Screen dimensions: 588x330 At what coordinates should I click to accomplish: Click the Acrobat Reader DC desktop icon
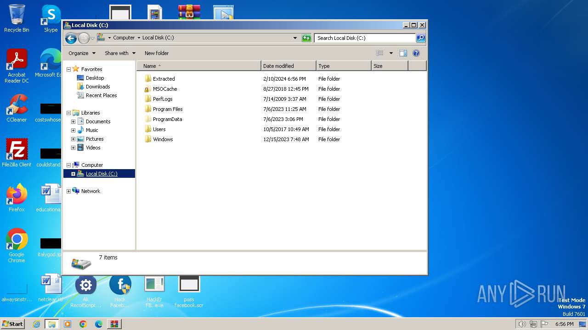[17, 66]
